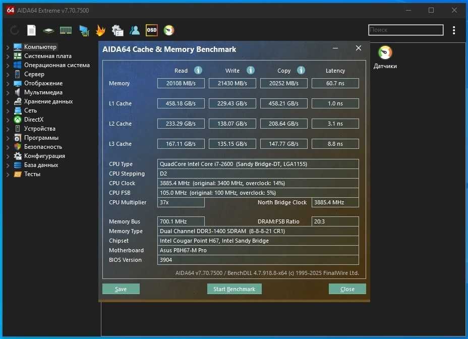Expand the Операционная система chevron
The width and height of the screenshot is (468, 339).
click(8, 65)
